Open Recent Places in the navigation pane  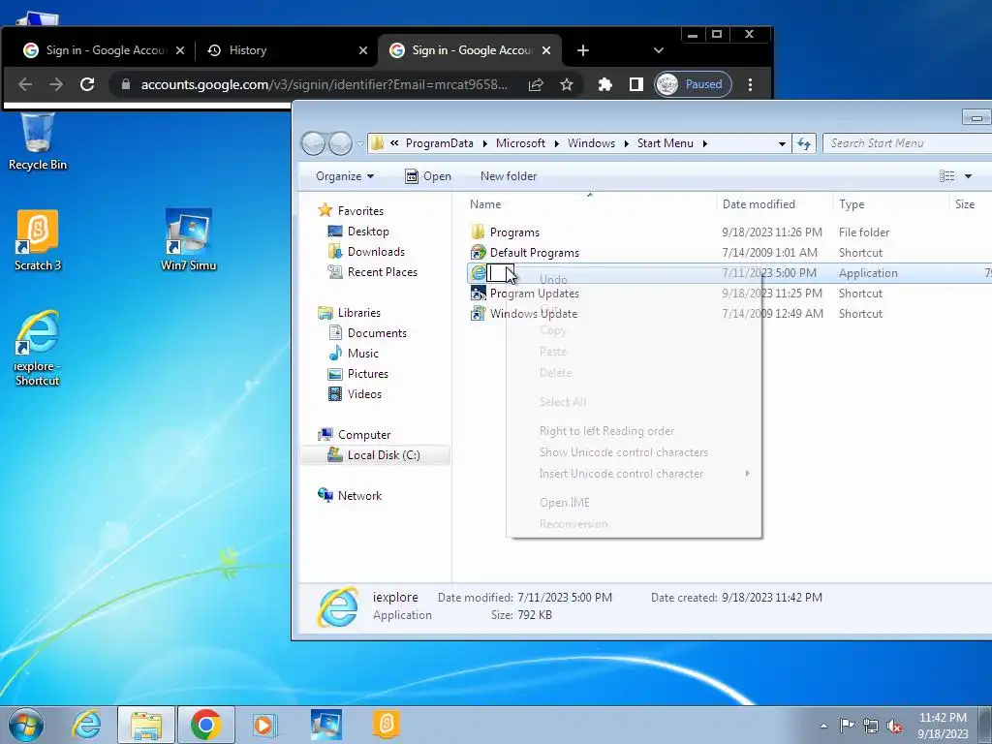click(x=373, y=272)
